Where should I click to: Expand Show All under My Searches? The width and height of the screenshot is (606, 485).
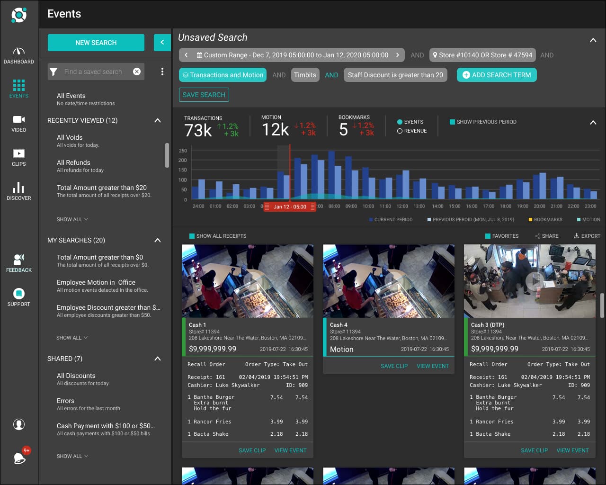pyautogui.click(x=71, y=338)
